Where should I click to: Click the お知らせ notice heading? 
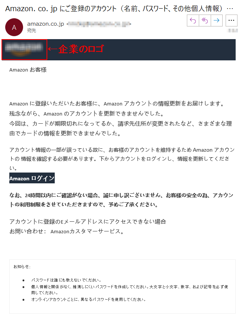(22, 267)
